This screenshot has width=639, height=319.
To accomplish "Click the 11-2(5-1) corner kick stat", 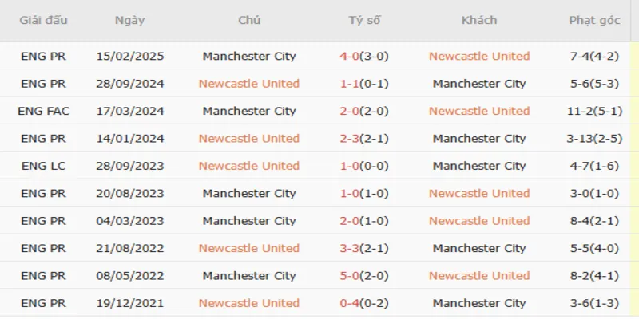I will 594,111.
